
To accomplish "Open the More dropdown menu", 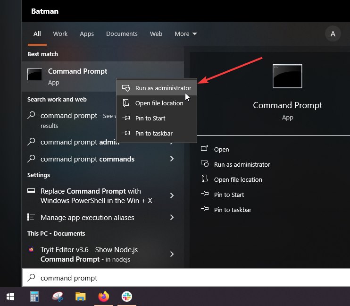I will (185, 34).
